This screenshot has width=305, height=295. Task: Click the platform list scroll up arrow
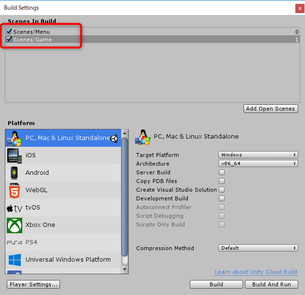click(x=125, y=133)
